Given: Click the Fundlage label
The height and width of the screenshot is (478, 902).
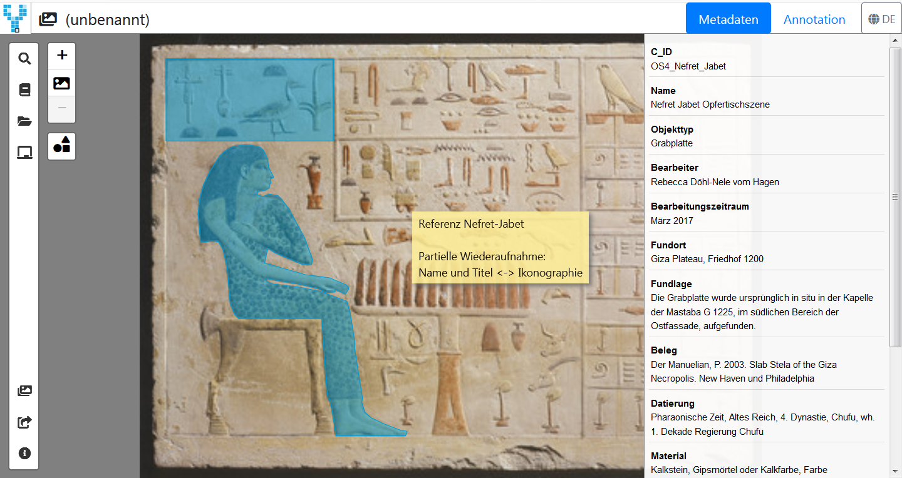Looking at the screenshot, I should point(671,284).
